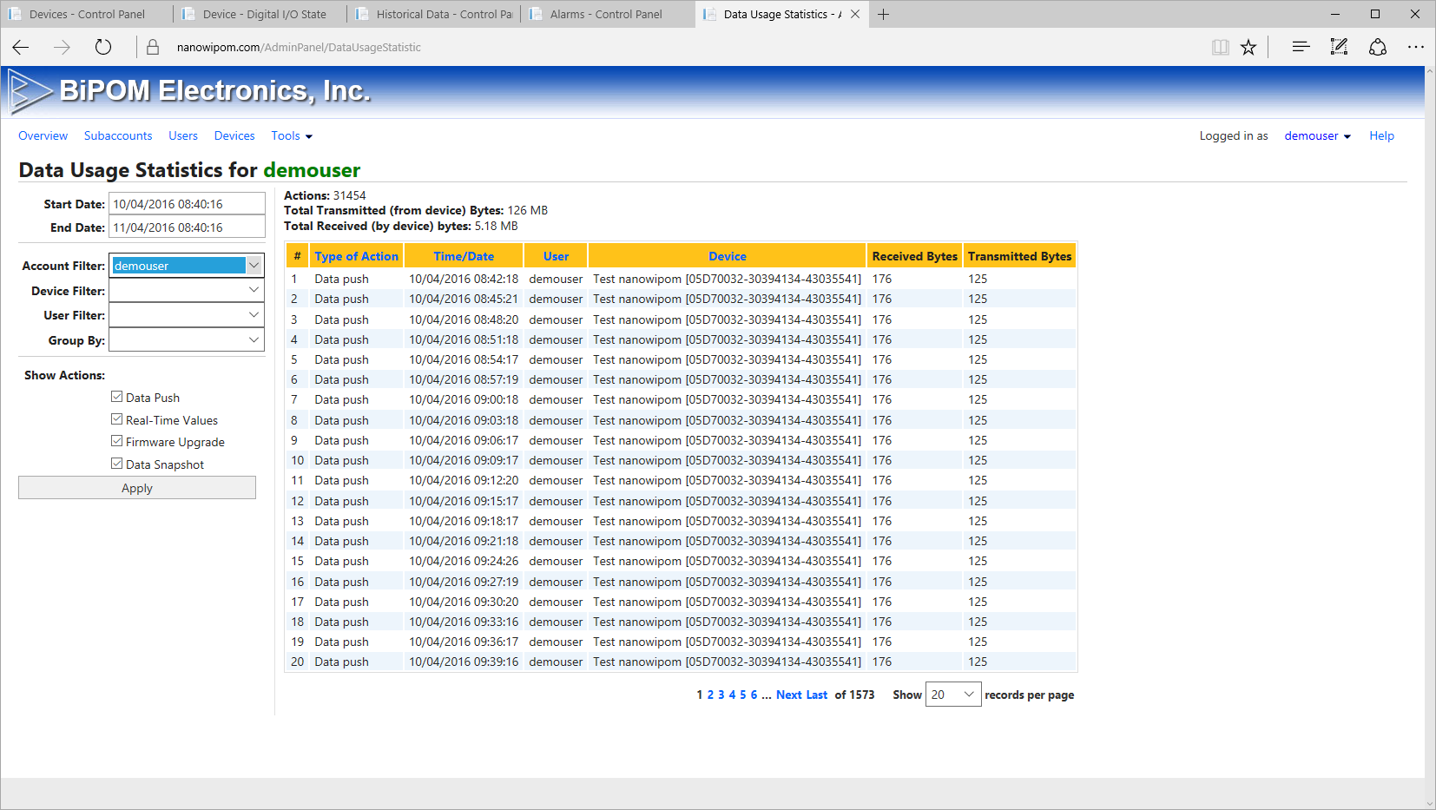The image size is (1436, 810).
Task: Open the Help link
Action: (1381, 135)
